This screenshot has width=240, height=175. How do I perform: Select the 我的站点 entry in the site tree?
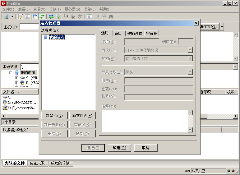(57, 37)
